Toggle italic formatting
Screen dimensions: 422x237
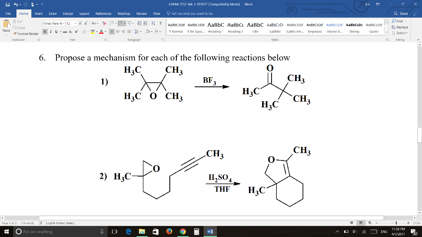click(51, 32)
